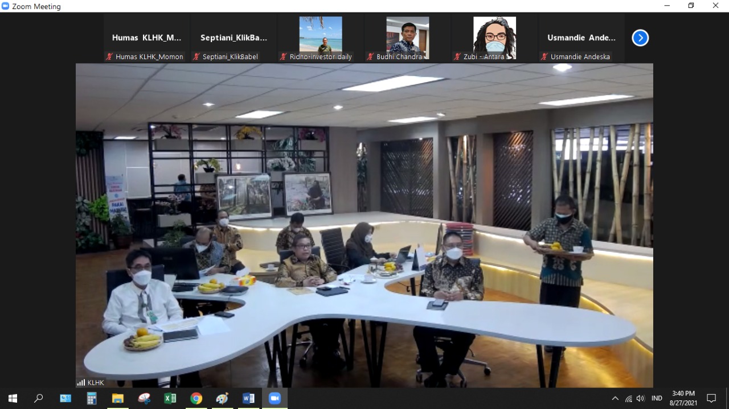Click the Zoom icon in the taskbar
729x409 pixels.
(275, 398)
